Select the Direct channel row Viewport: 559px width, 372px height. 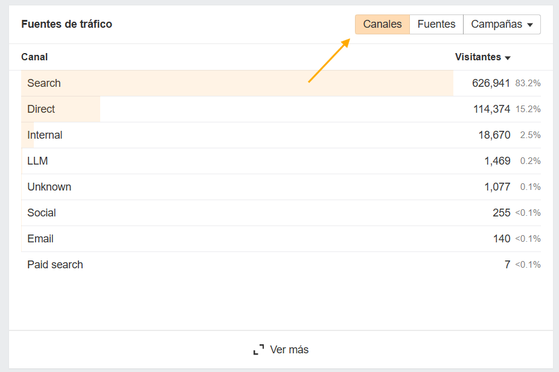pyautogui.click(x=41, y=109)
